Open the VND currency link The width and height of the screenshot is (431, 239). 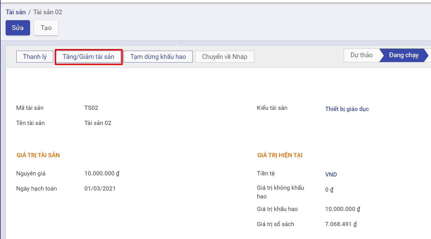point(331,175)
